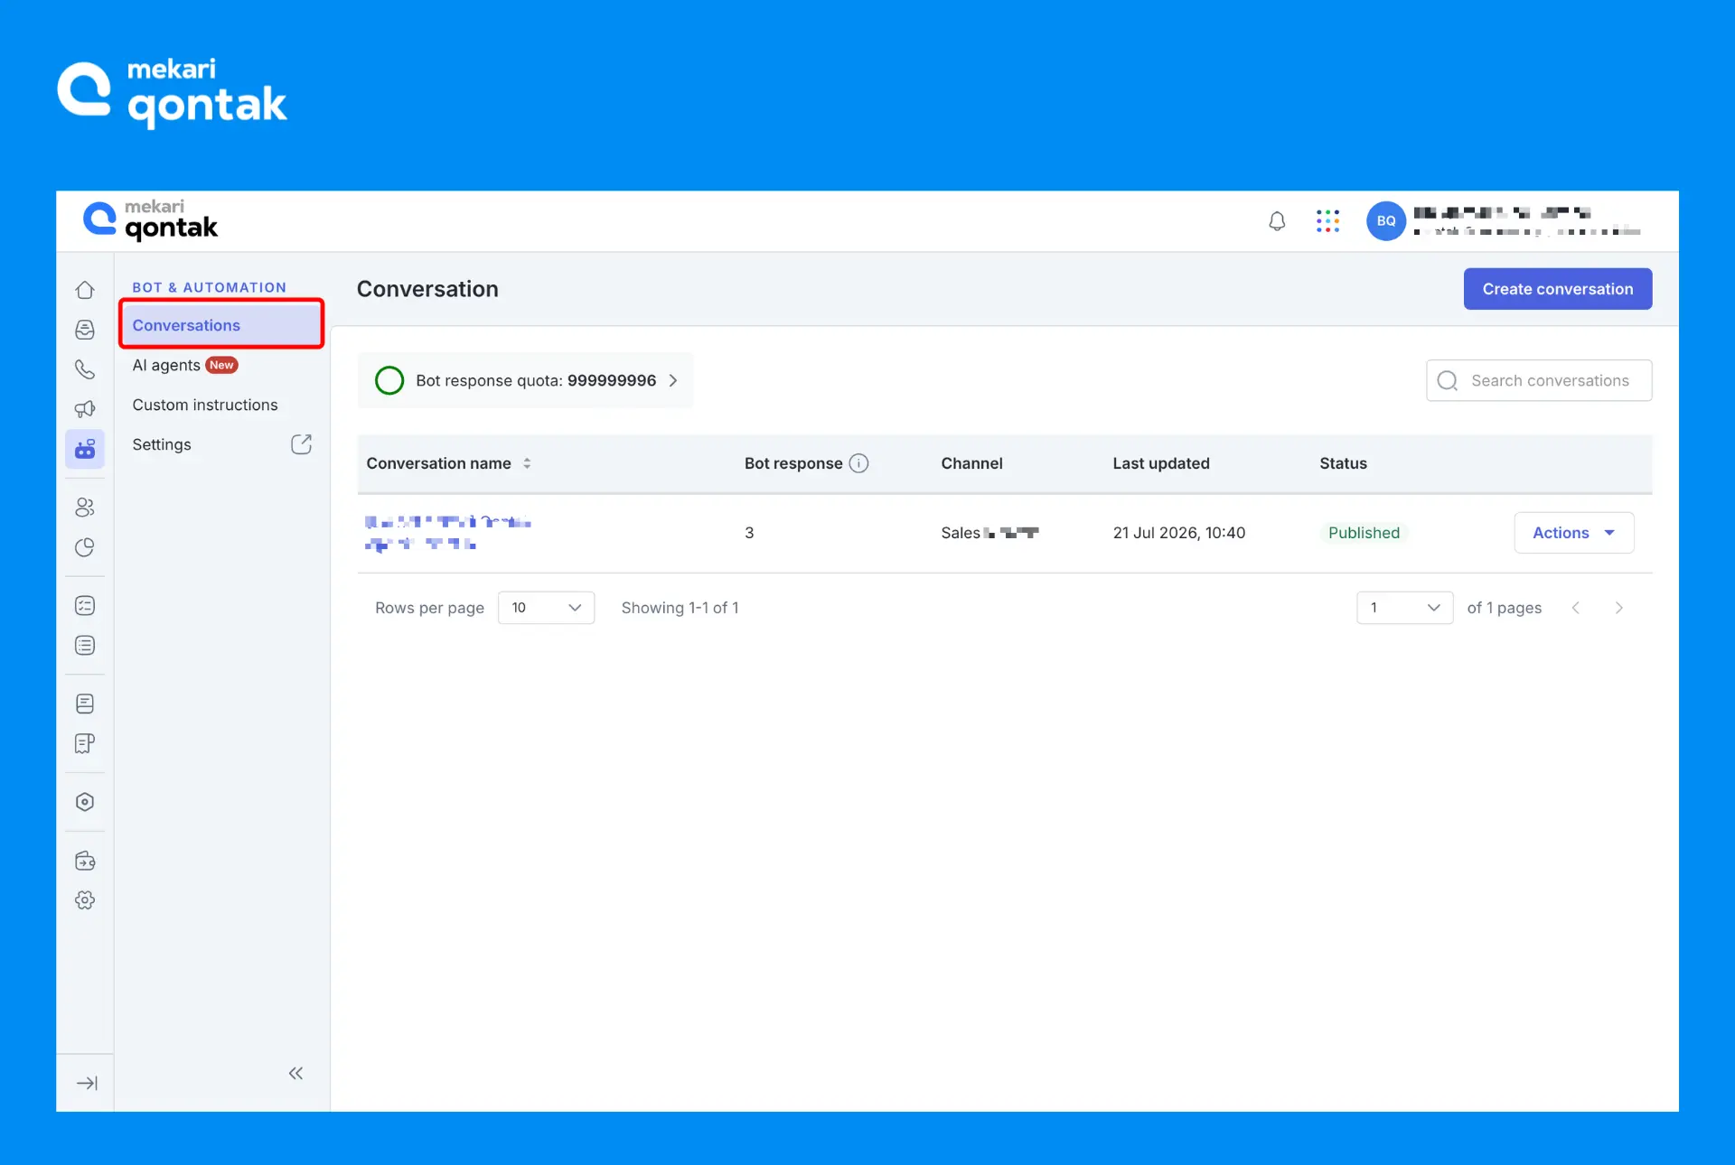Image resolution: width=1735 pixels, height=1165 pixels.
Task: Open the hexagon icon in the sidebar
Action: 85,802
